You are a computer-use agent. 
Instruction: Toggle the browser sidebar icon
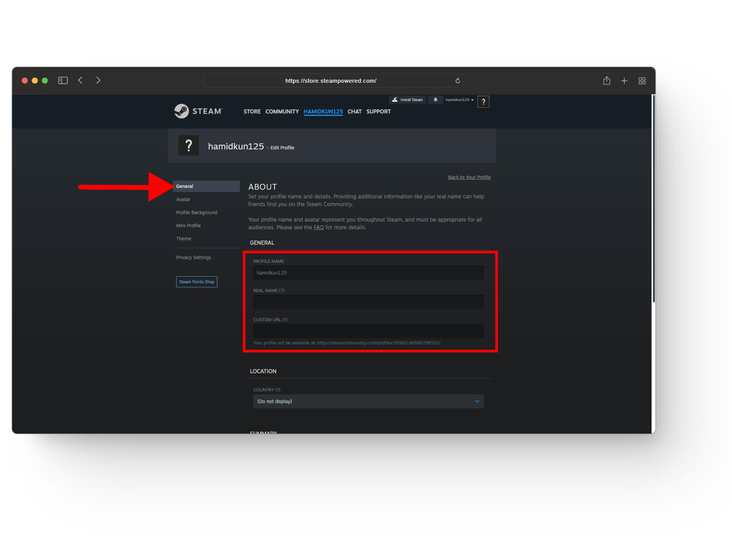point(63,80)
